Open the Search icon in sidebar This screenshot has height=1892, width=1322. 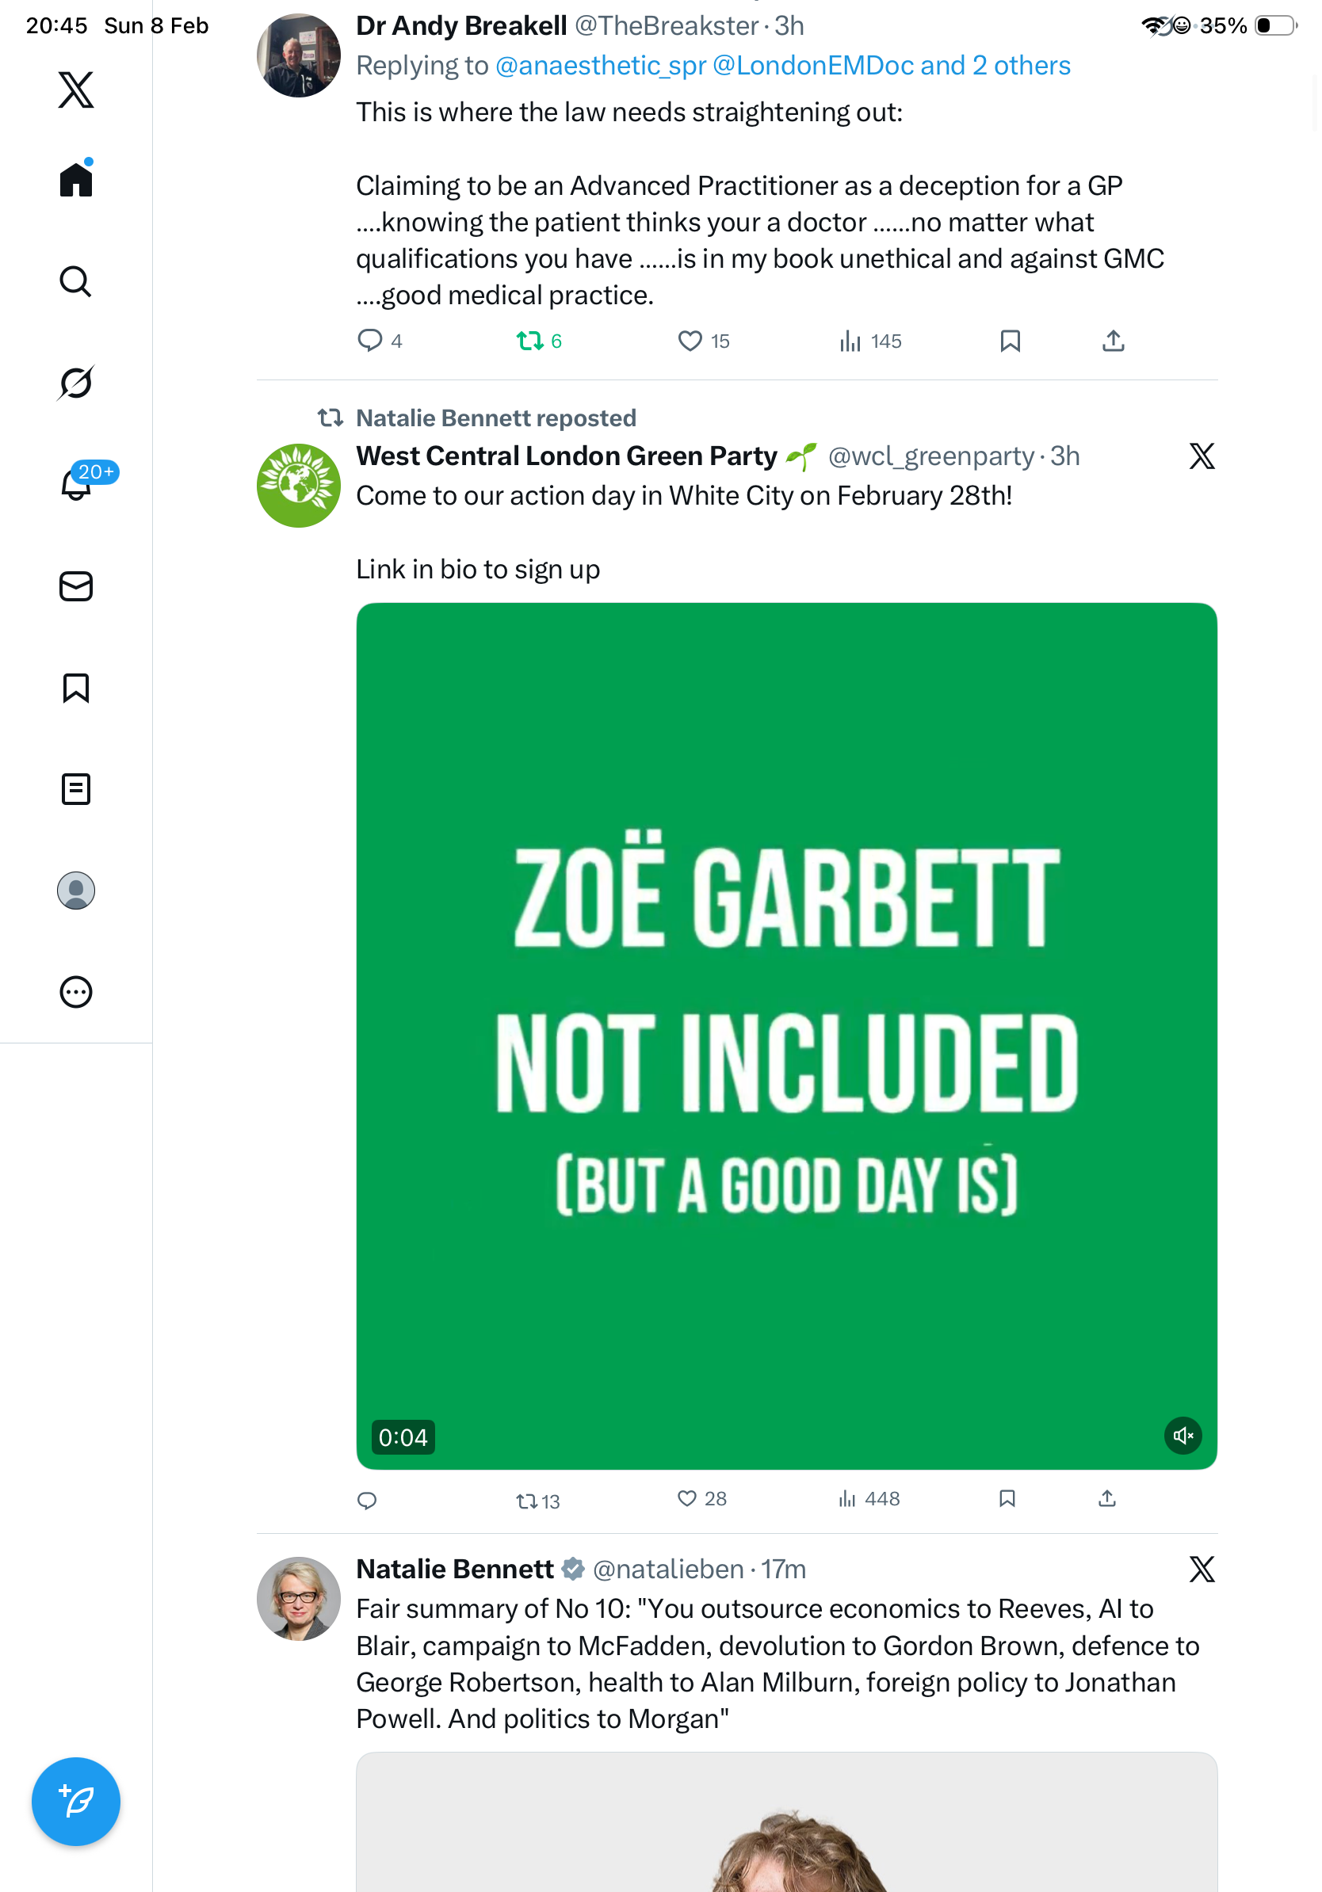pos(76,282)
